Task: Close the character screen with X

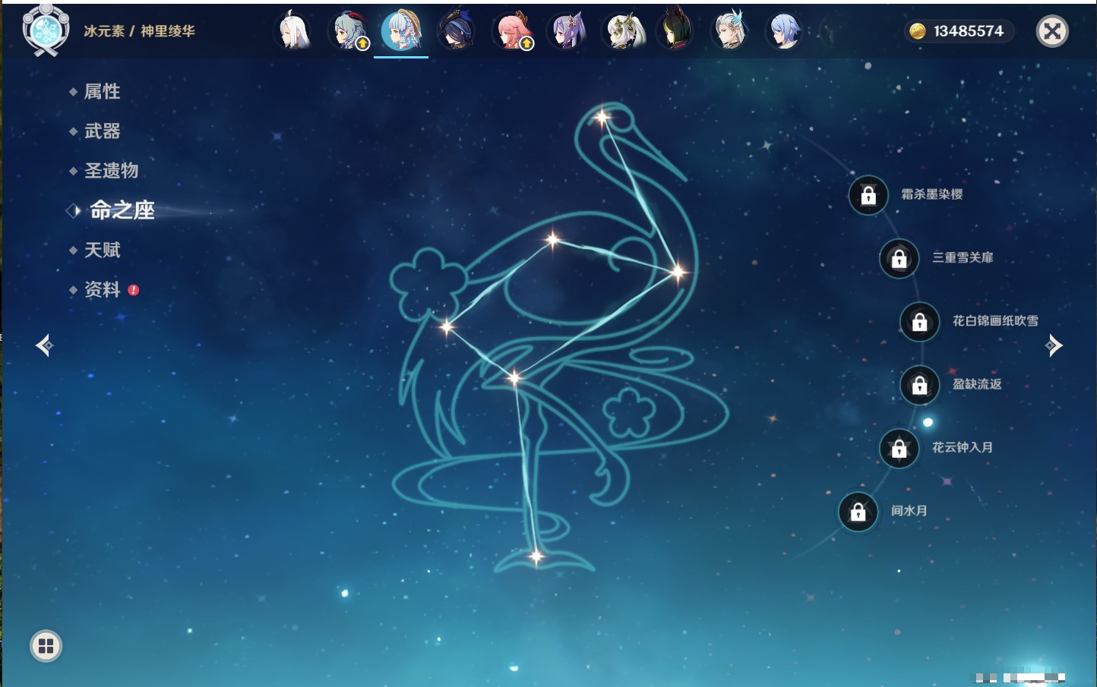Action: pos(1052,31)
